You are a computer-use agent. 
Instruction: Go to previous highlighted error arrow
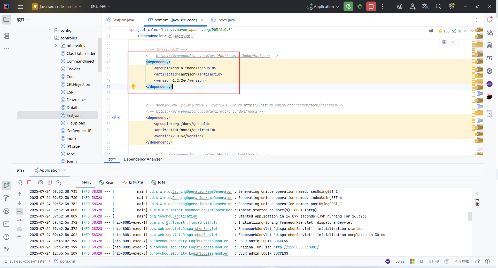coord(466,31)
